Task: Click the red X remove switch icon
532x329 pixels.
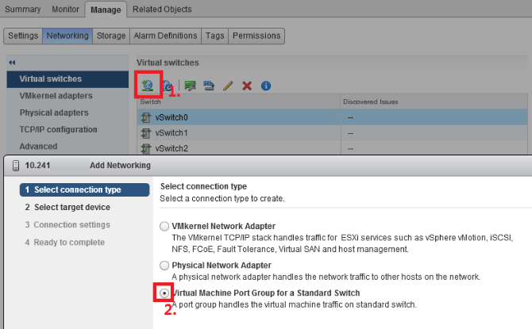Action: coord(247,86)
